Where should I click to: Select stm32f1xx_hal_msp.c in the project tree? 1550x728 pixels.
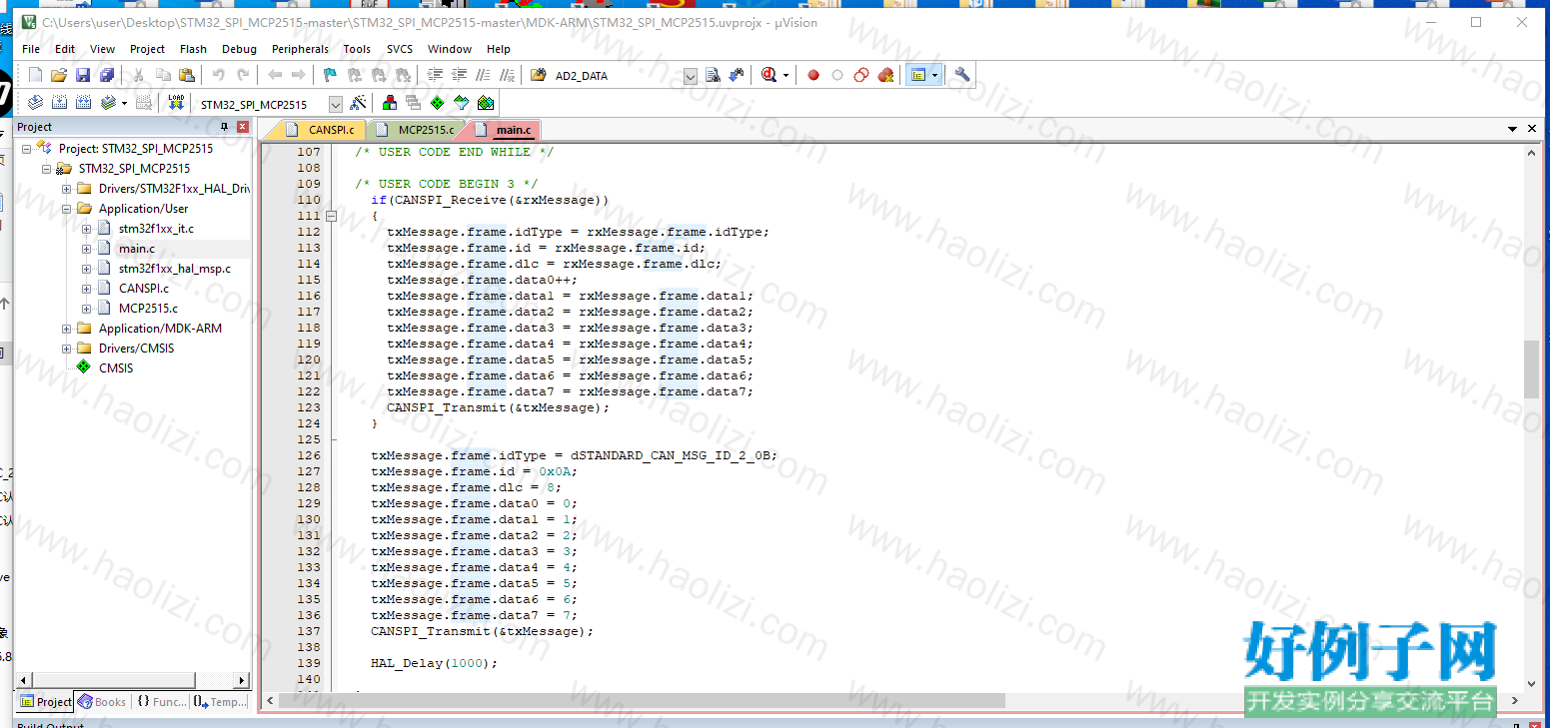coord(175,269)
